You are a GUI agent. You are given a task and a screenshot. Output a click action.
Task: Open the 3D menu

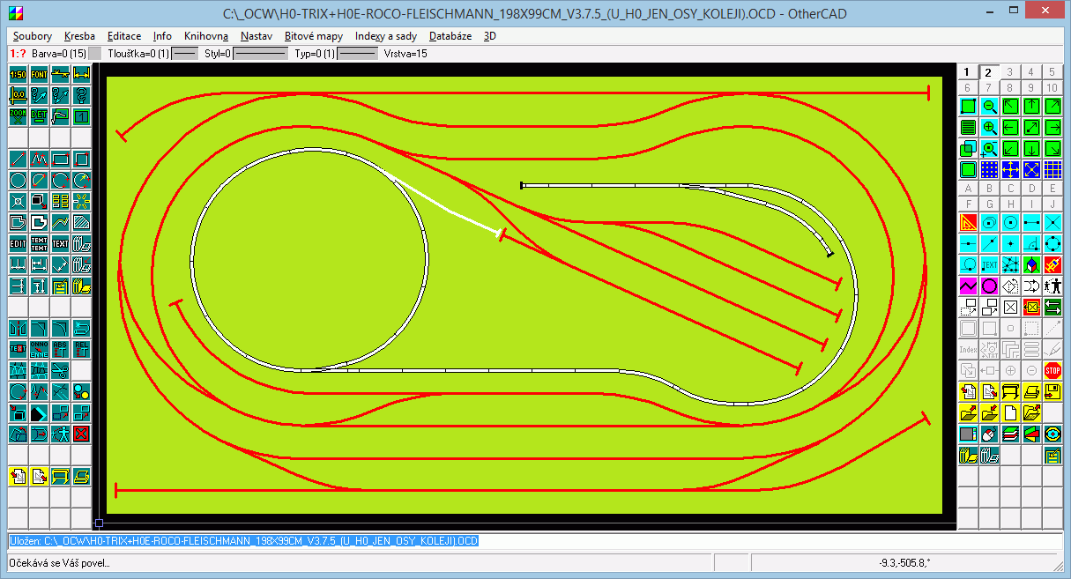(490, 36)
